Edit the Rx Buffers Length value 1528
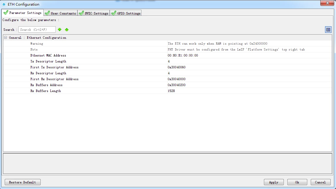The height and width of the screenshot is (189, 336). pyautogui.click(x=171, y=91)
